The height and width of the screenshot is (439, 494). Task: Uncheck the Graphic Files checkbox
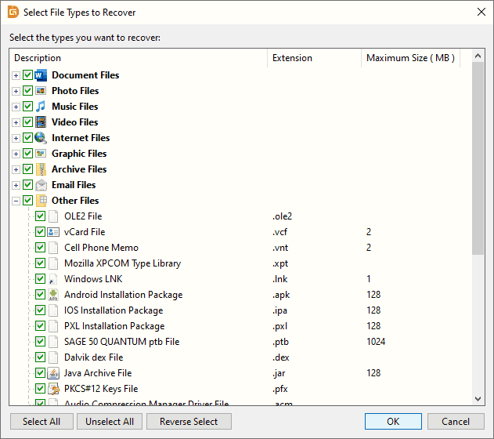[28, 154]
